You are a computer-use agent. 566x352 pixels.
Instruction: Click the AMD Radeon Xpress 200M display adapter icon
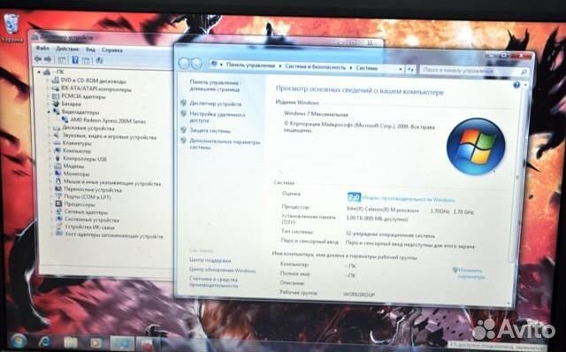coord(65,119)
